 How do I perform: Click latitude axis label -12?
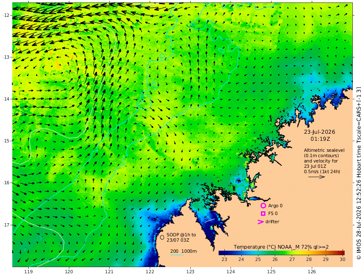point(6,15)
